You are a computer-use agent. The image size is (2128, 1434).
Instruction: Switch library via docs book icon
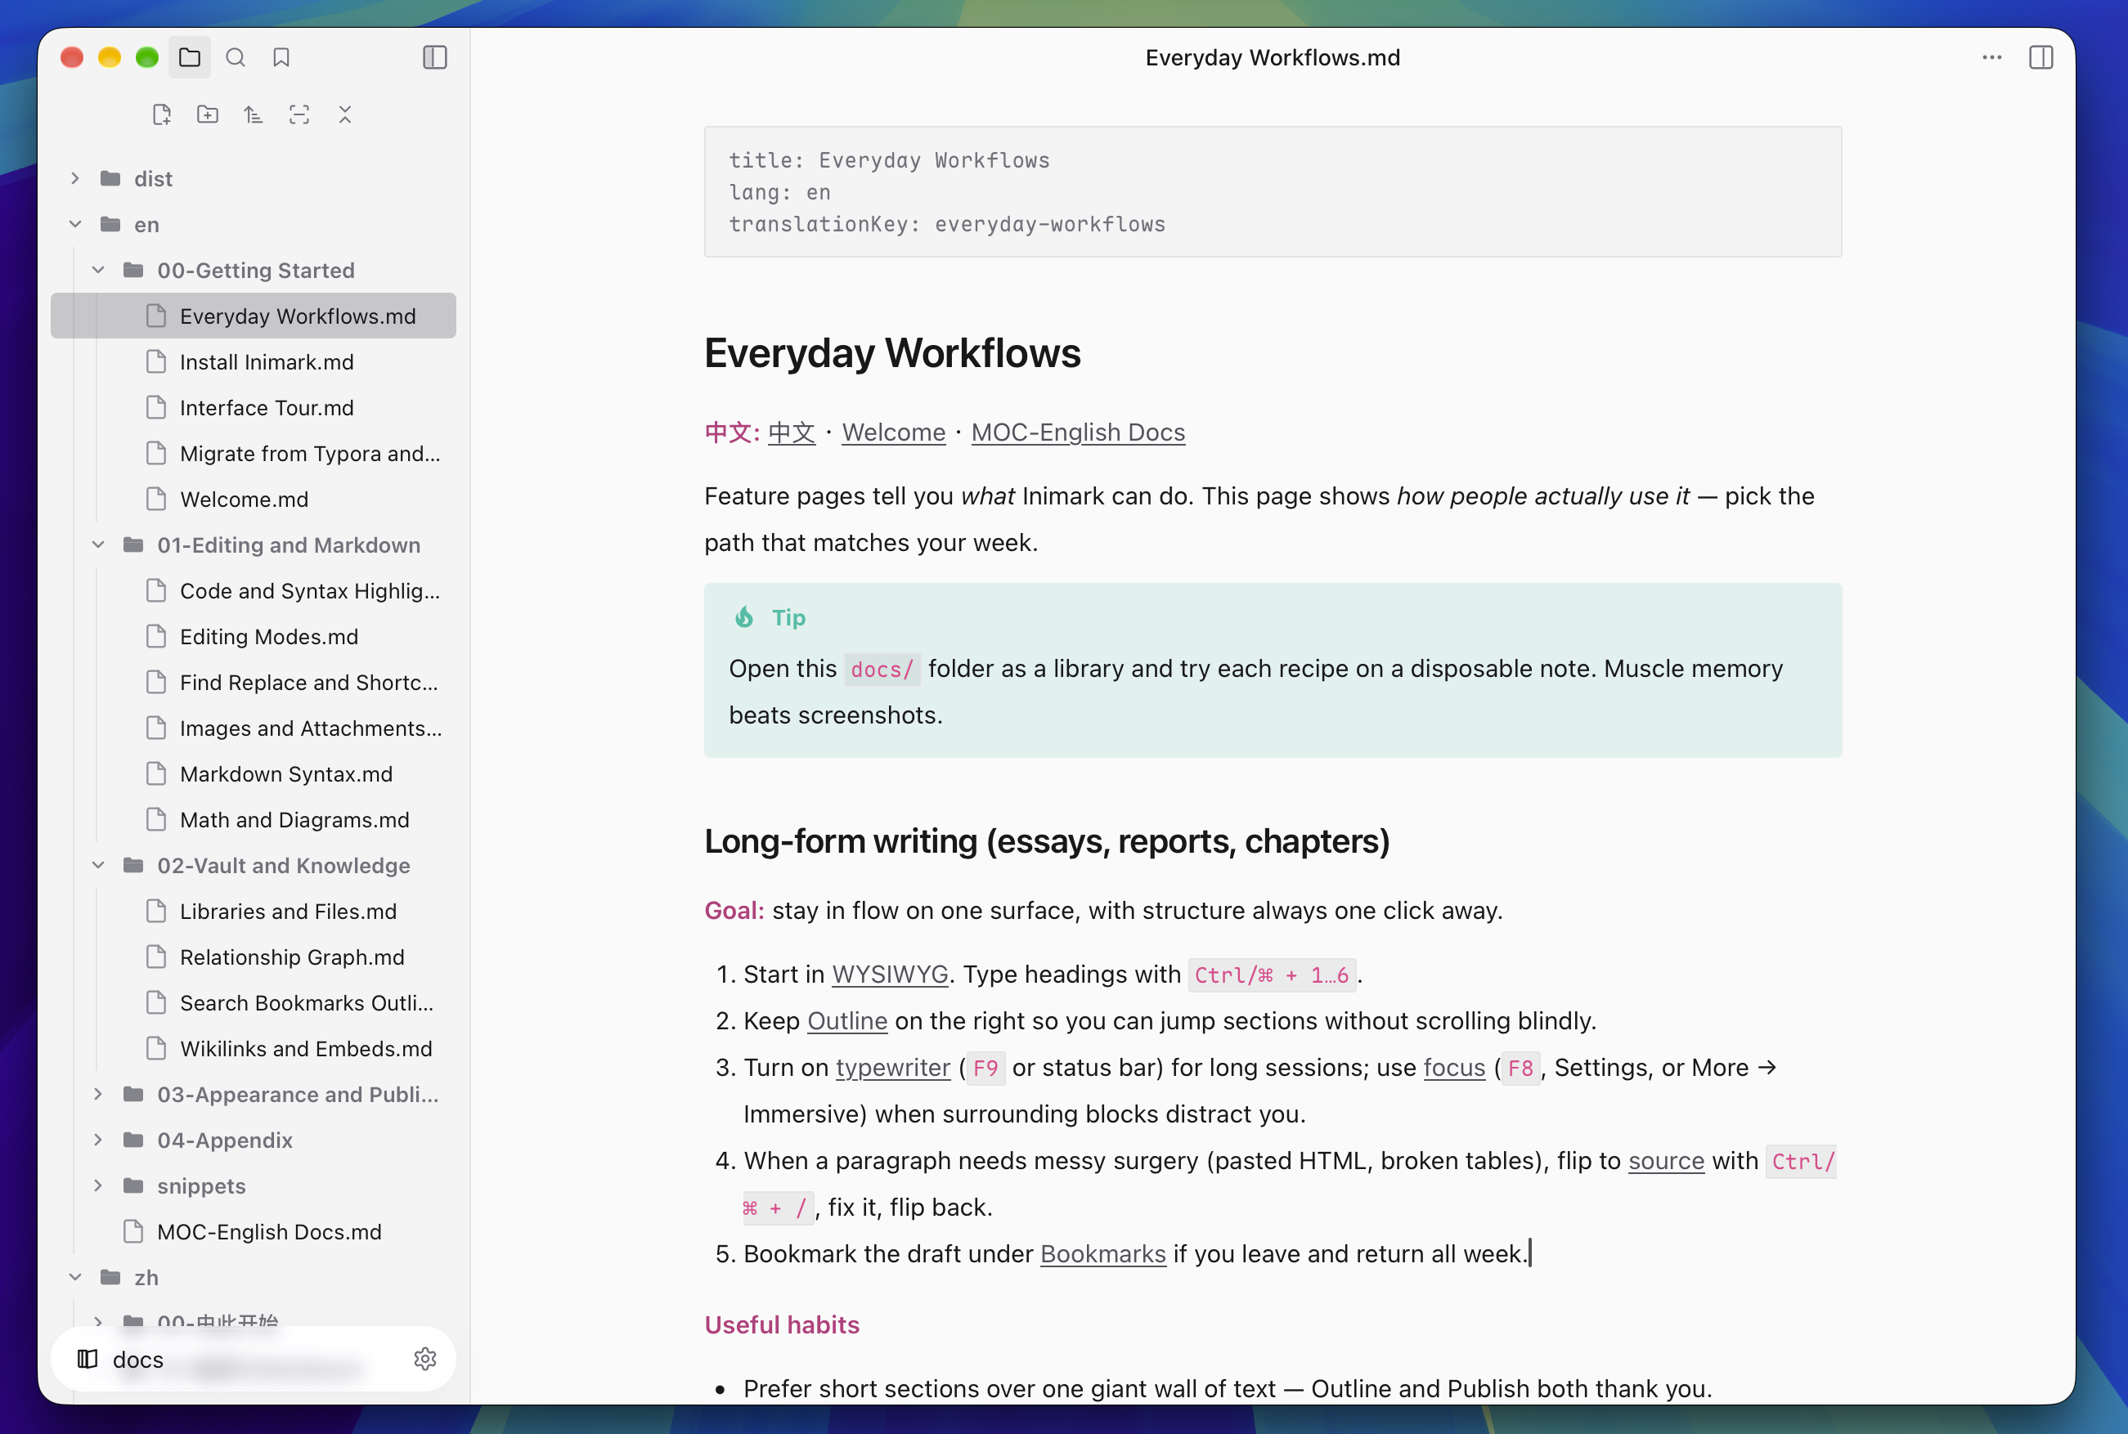pyautogui.click(x=88, y=1359)
